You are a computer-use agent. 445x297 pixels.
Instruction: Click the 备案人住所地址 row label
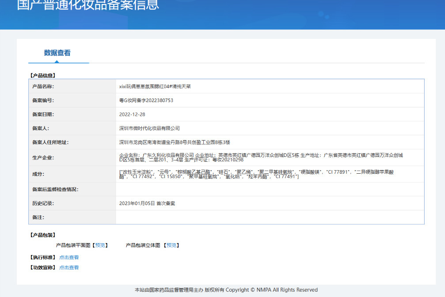tap(50, 142)
